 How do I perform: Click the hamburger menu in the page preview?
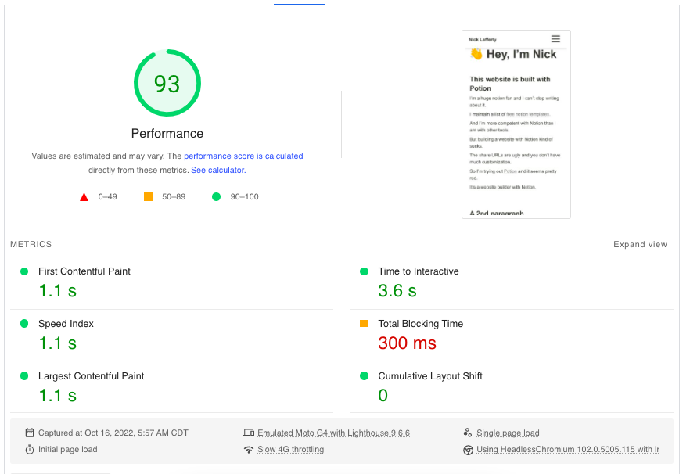(x=555, y=39)
